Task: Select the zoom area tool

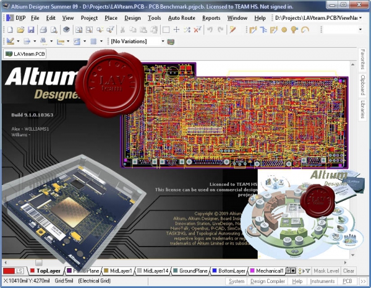Action: point(89,30)
